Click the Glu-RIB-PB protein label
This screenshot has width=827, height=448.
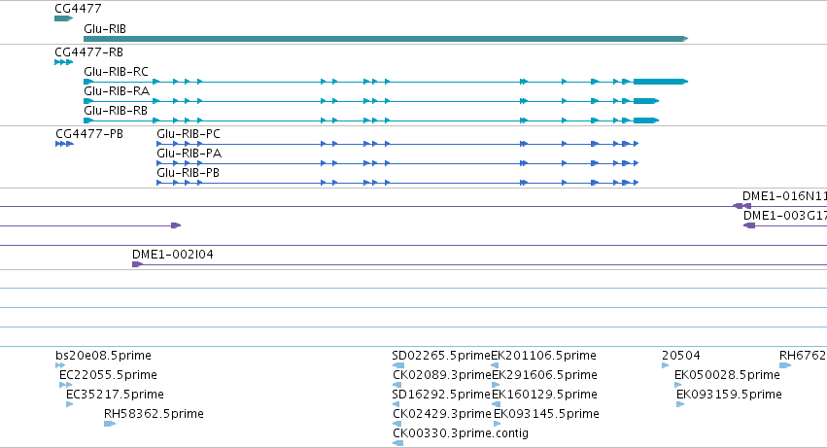(x=188, y=173)
